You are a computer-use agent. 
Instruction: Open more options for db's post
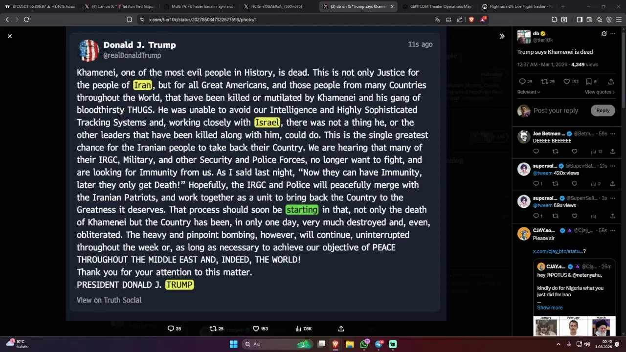coord(613,34)
